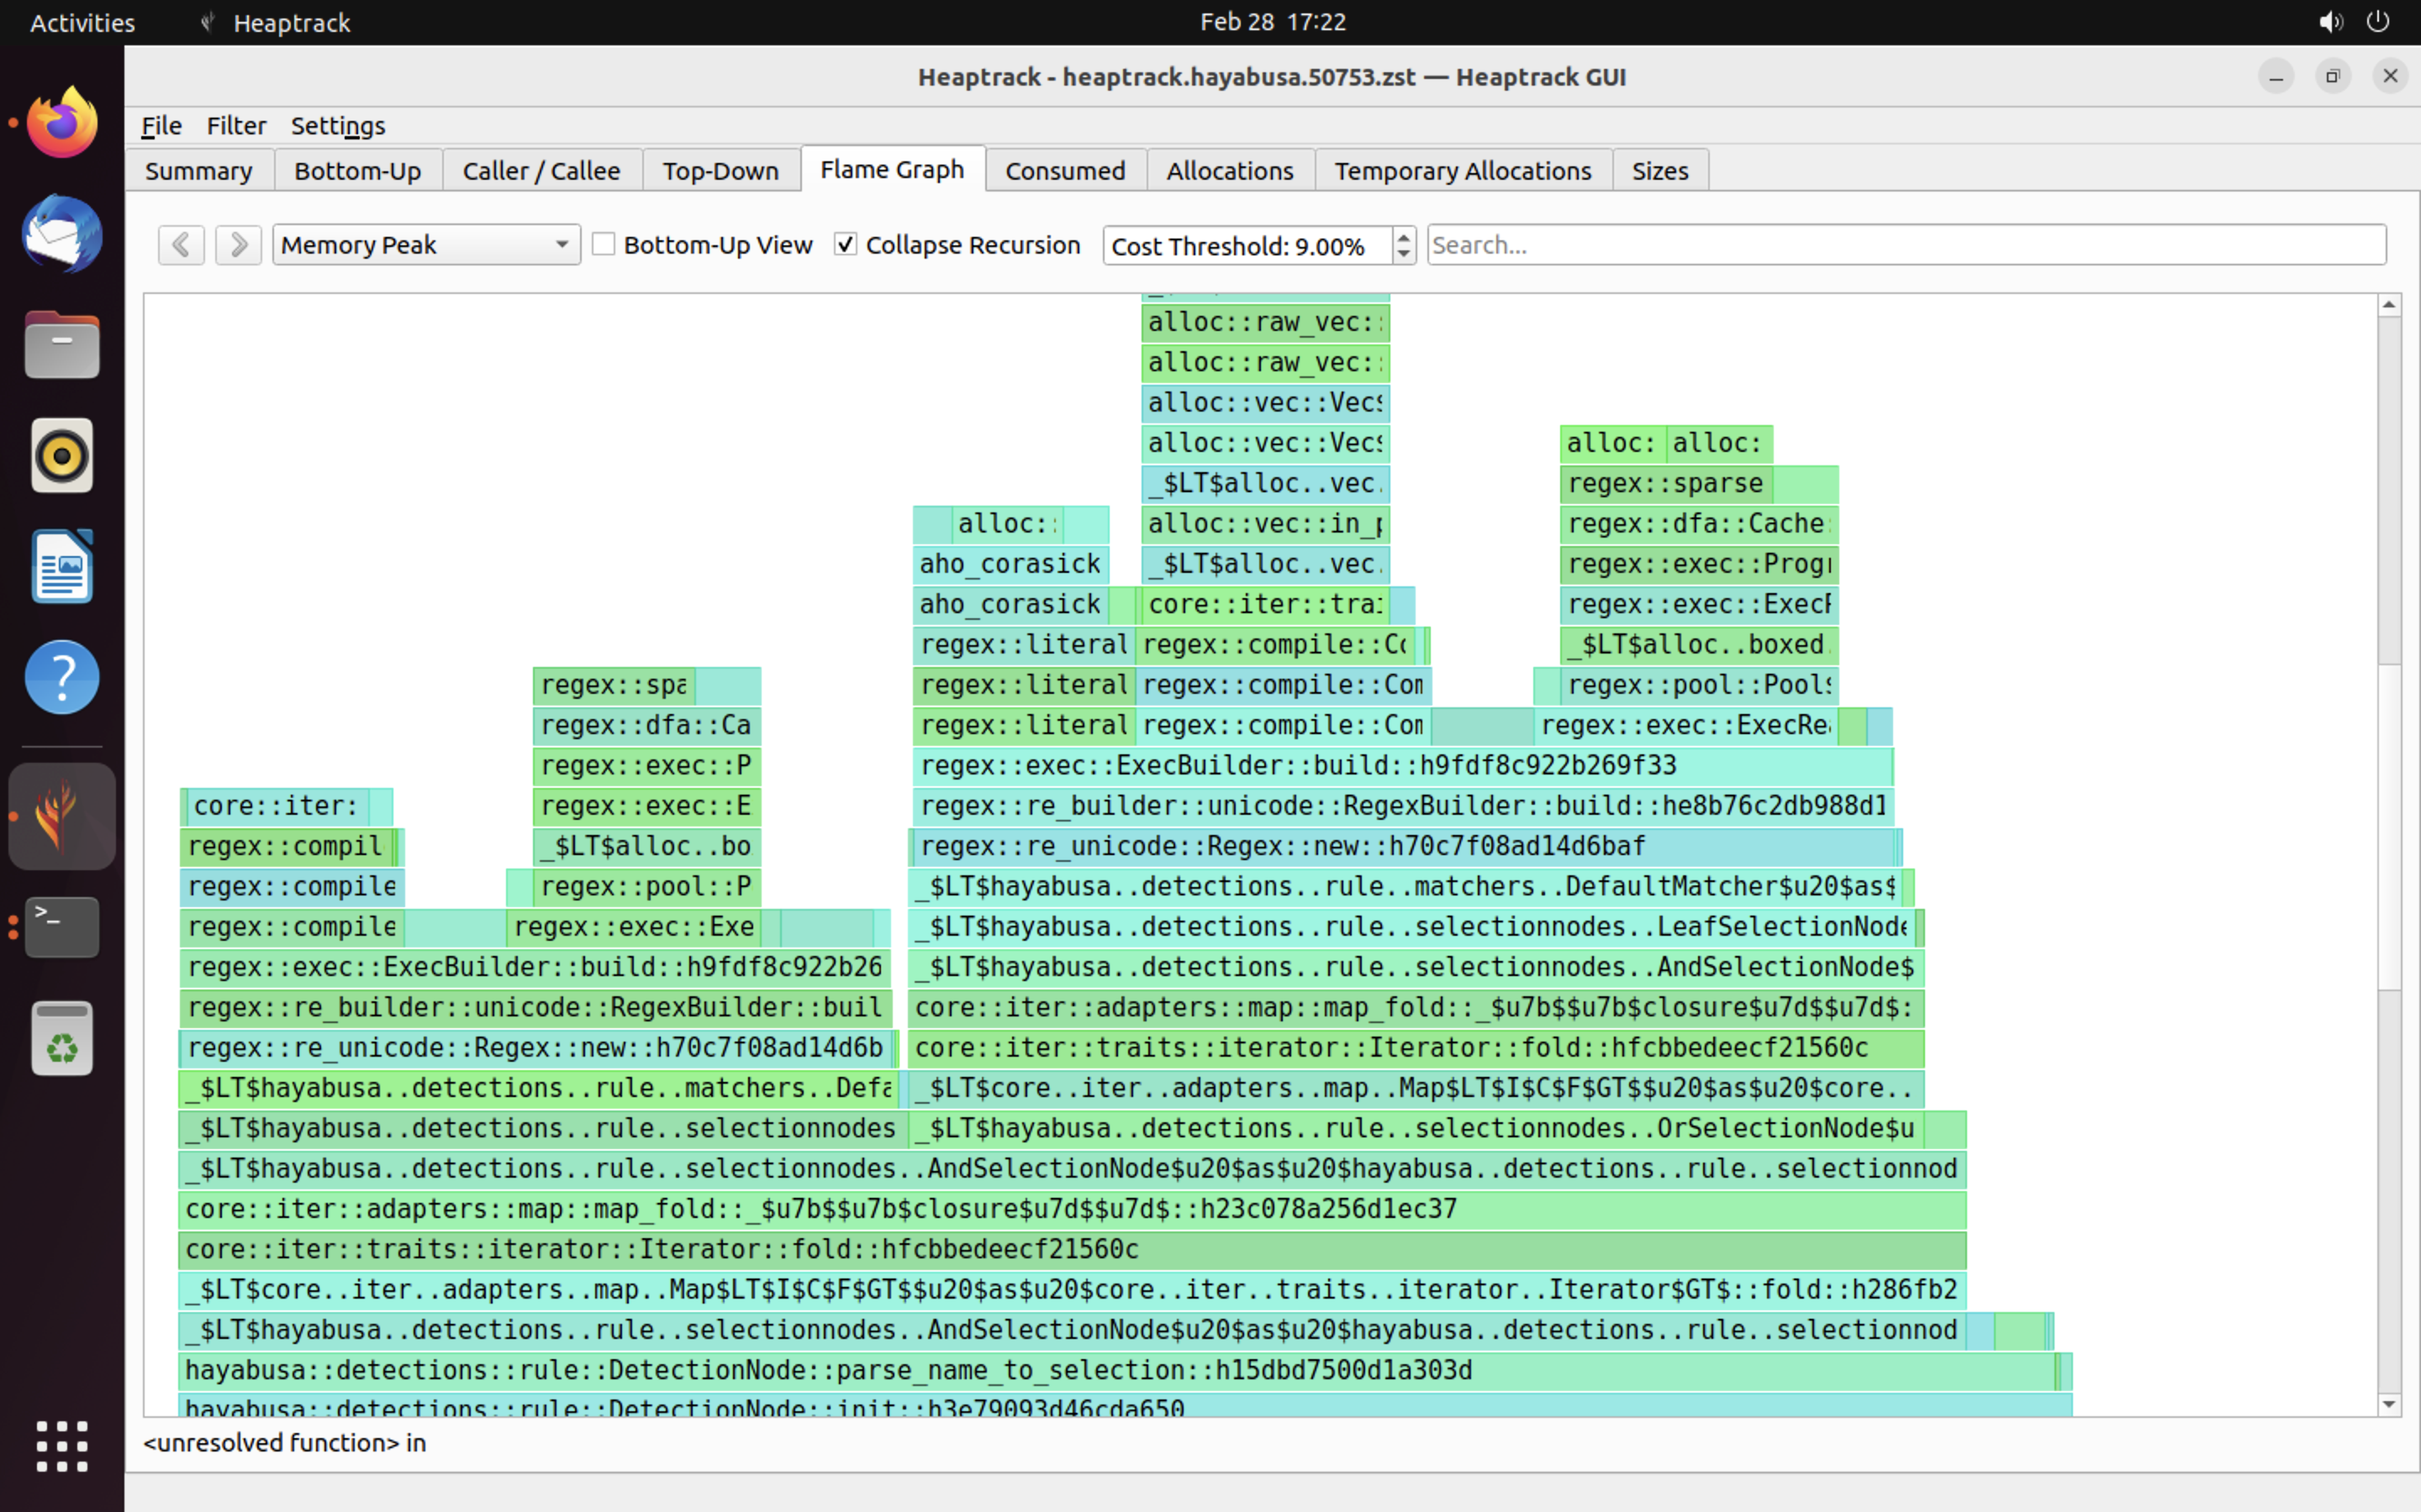
Task: Decrease Cost Threshold with down arrow
Action: [x=1404, y=254]
